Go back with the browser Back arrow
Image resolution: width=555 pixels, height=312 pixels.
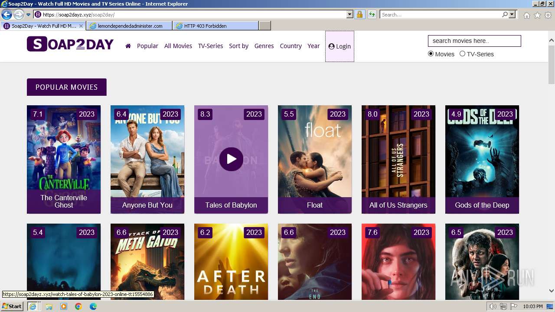point(7,15)
